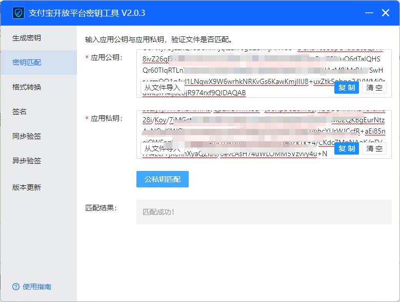The height and width of the screenshot is (302, 400).
Task: Open the 同步验签 tab
Action: (x=27, y=136)
